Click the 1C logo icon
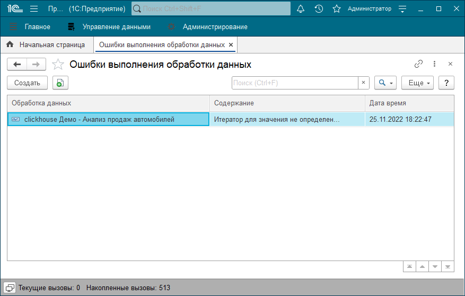 [x=15, y=8]
